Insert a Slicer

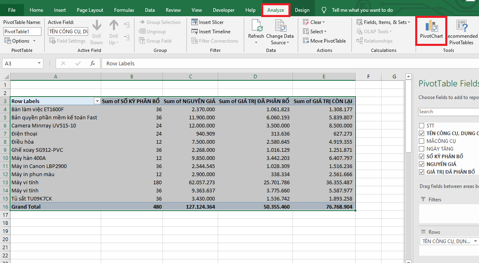[x=208, y=22]
